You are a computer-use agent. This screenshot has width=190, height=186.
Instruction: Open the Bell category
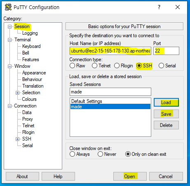tap(26, 53)
